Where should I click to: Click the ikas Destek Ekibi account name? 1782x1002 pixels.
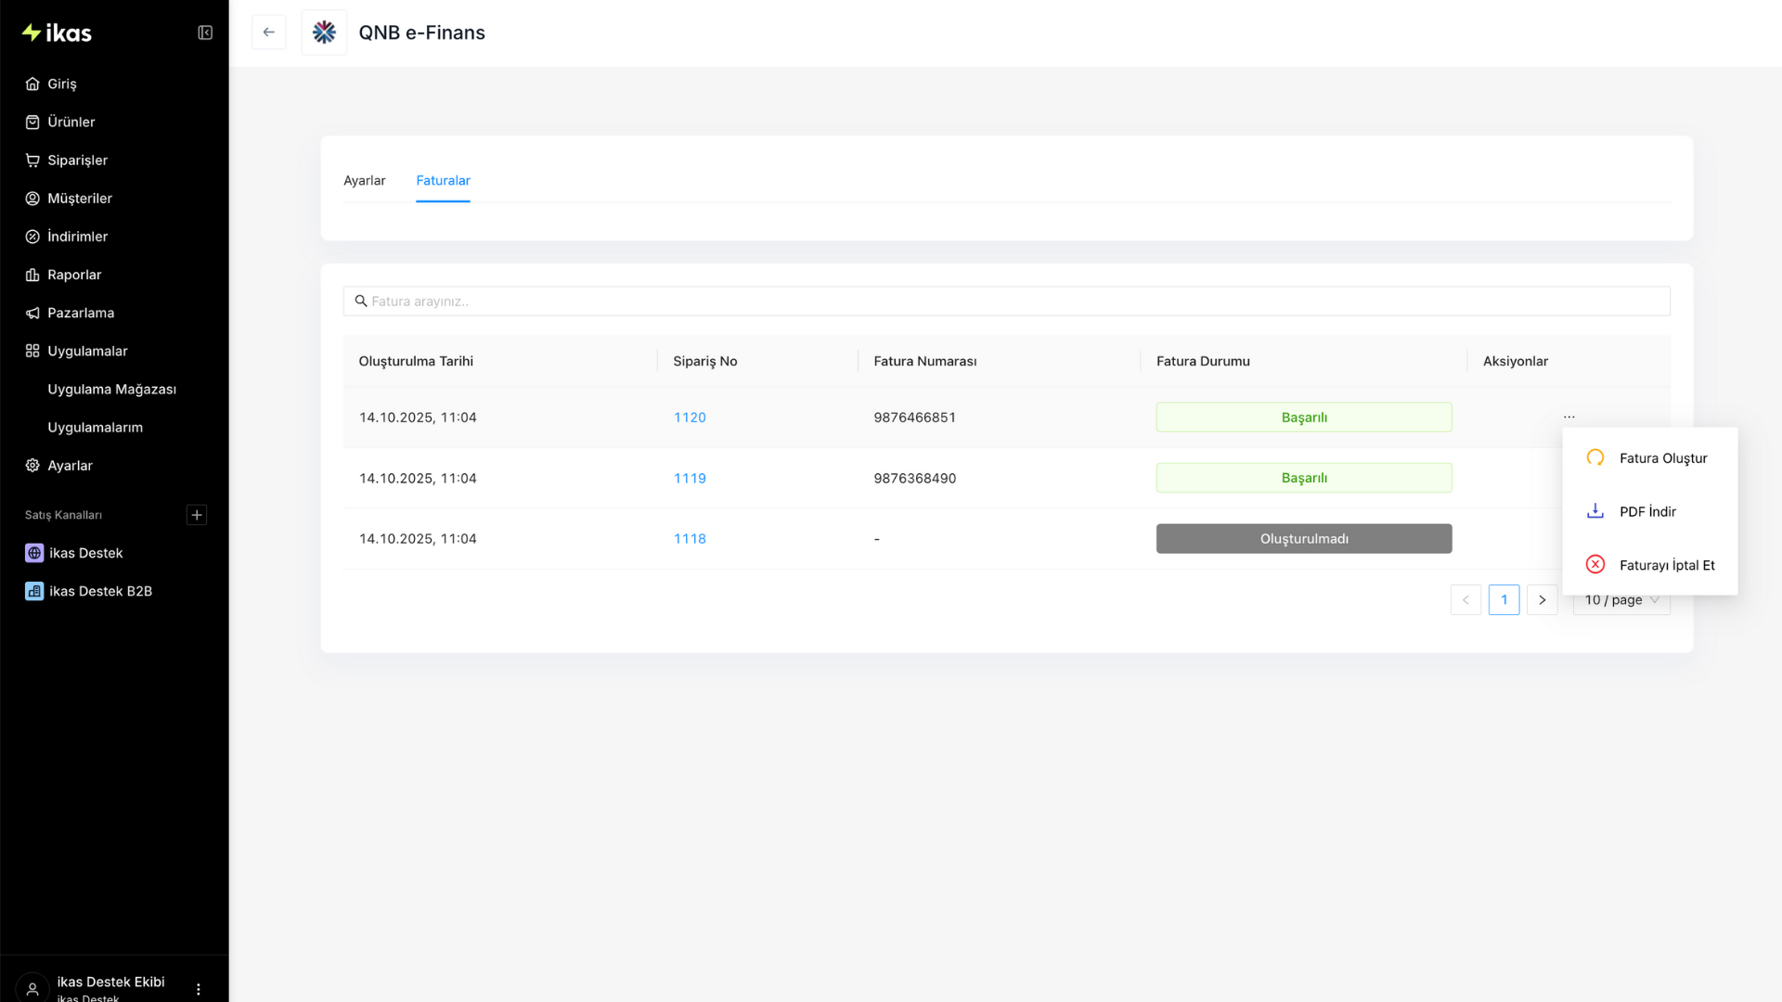click(x=110, y=982)
